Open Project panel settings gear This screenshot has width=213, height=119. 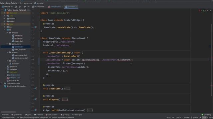pos(25,7)
